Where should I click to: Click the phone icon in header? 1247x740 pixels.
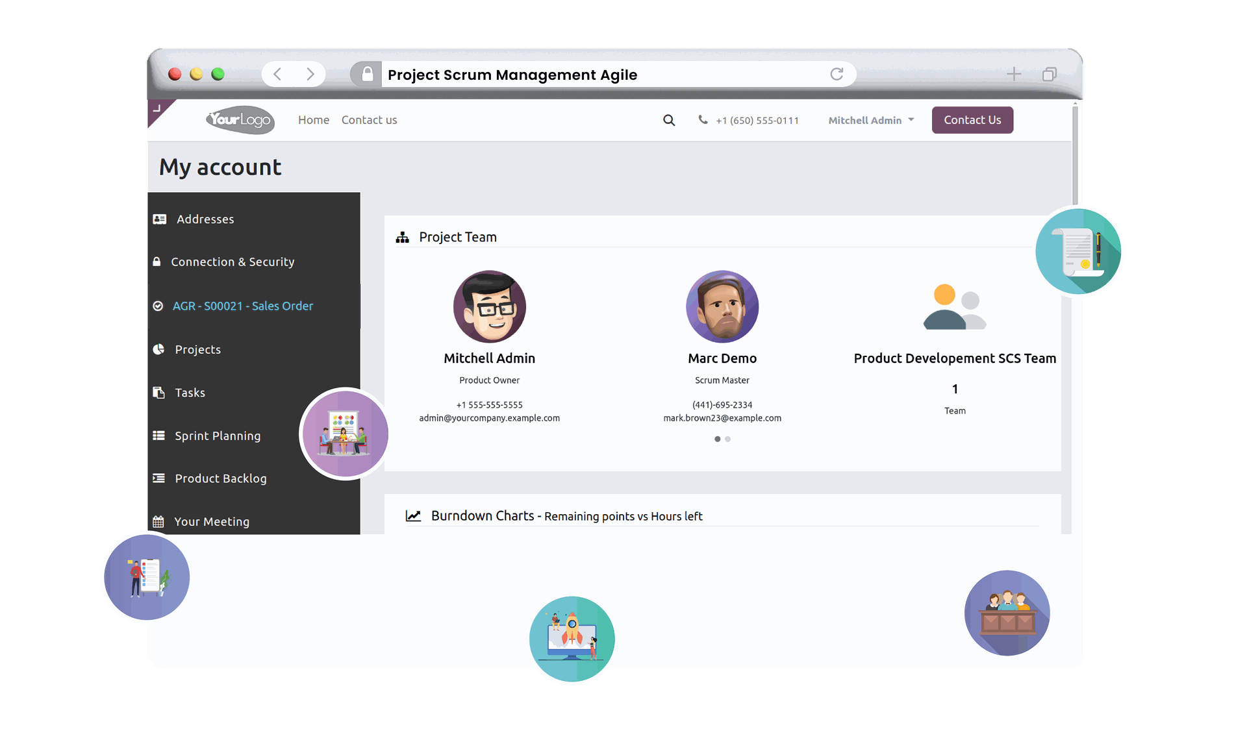tap(703, 119)
